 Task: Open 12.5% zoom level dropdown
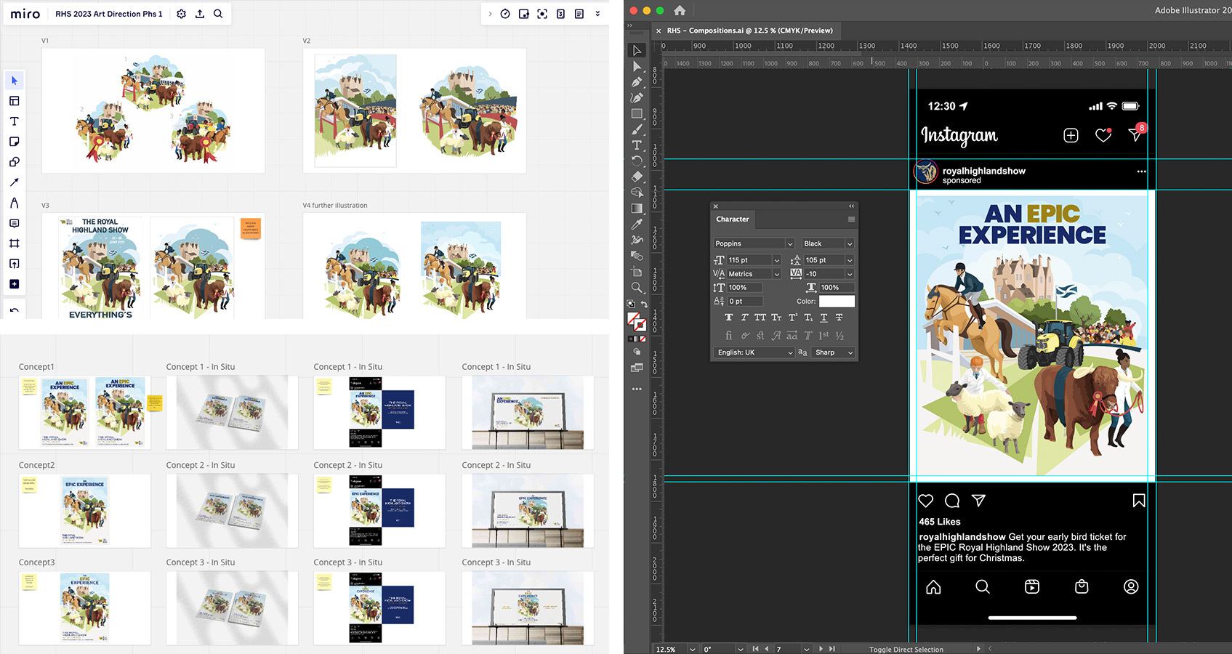click(692, 649)
